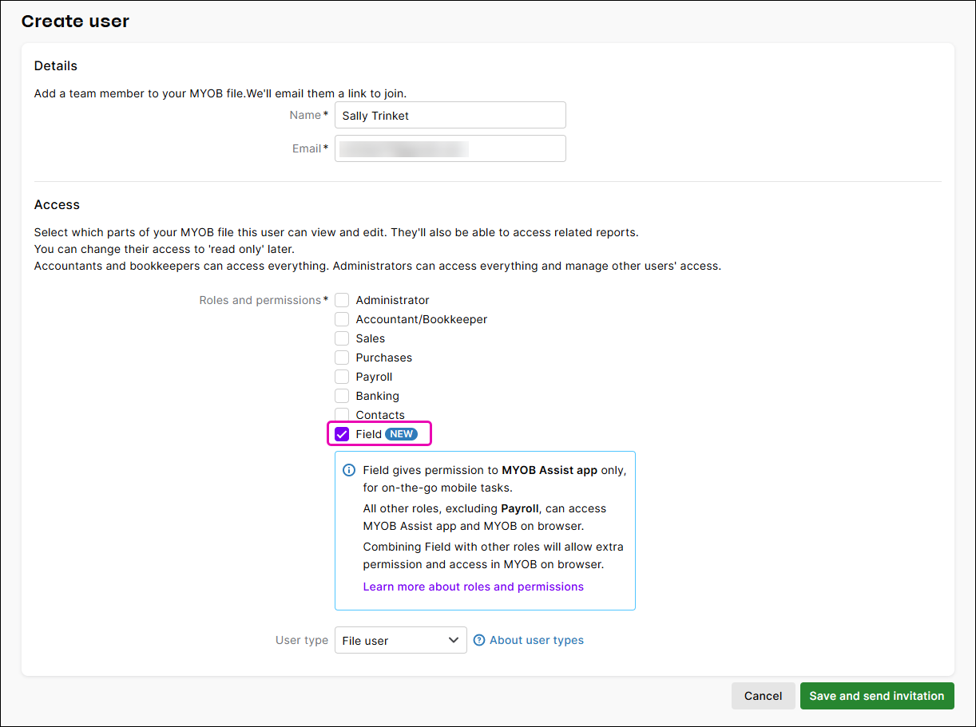Click the info icon in the Field notice
976x727 pixels.
coord(349,470)
